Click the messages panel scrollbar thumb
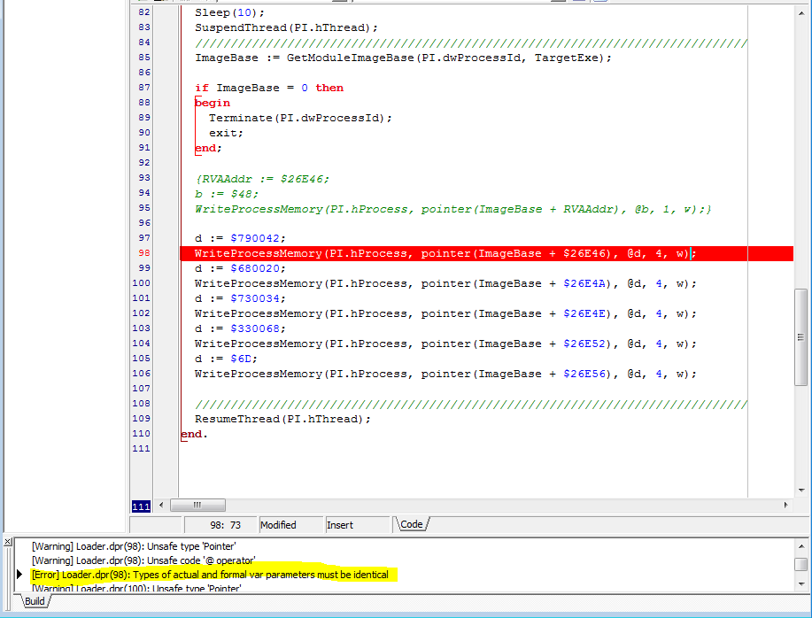812x618 pixels. click(x=800, y=564)
